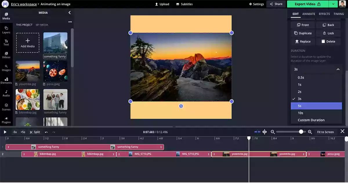
Task: Play the video from the timeline
Action: [5, 132]
